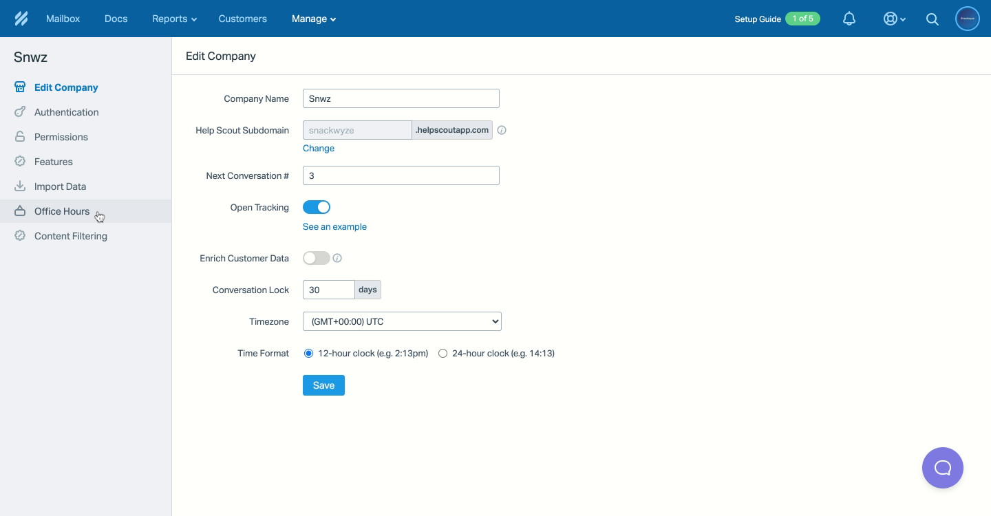Open the Customers page
This screenshot has width=991, height=516.
tap(243, 19)
